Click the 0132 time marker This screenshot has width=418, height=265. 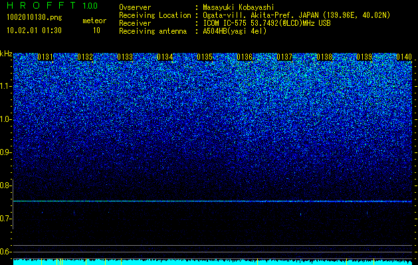point(85,57)
